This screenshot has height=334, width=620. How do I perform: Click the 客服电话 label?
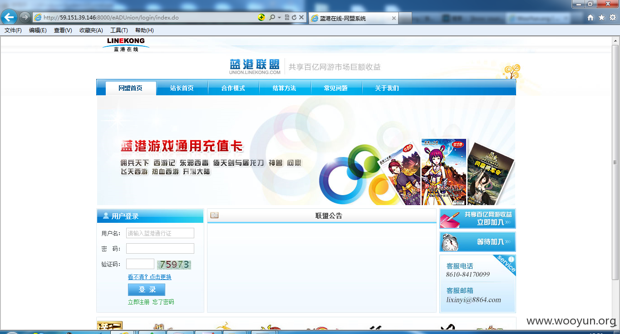pyautogui.click(x=460, y=266)
